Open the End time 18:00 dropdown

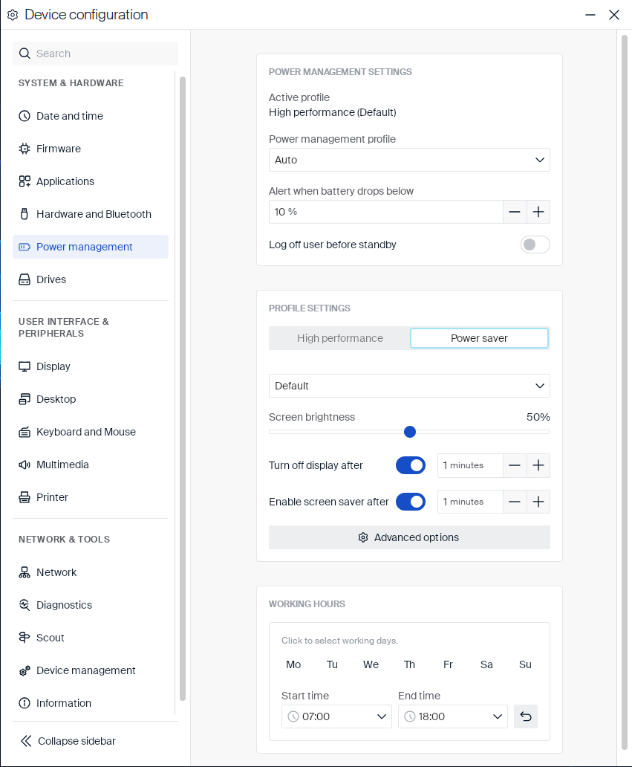point(452,716)
